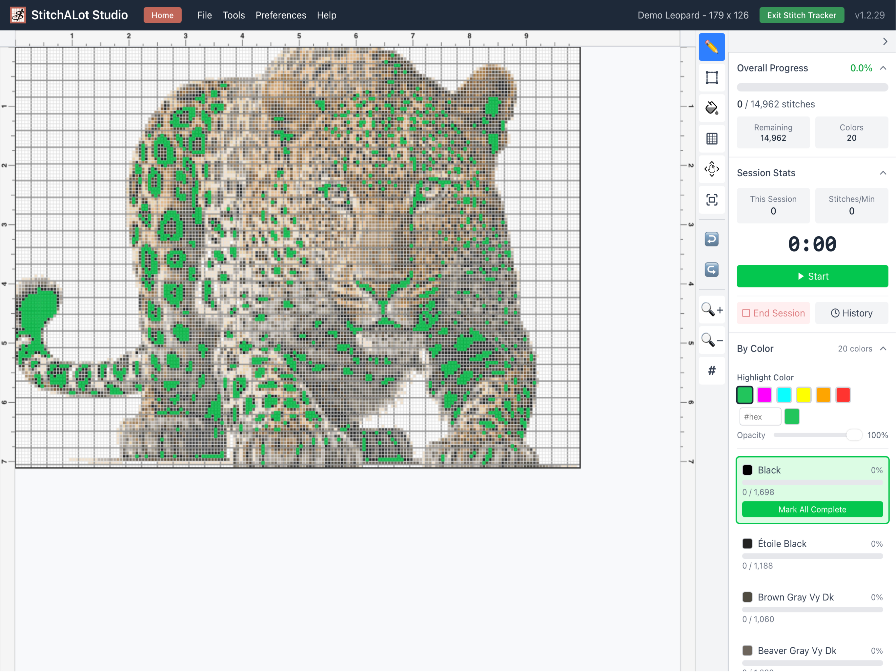Click the custom color preview swatch

pos(791,417)
